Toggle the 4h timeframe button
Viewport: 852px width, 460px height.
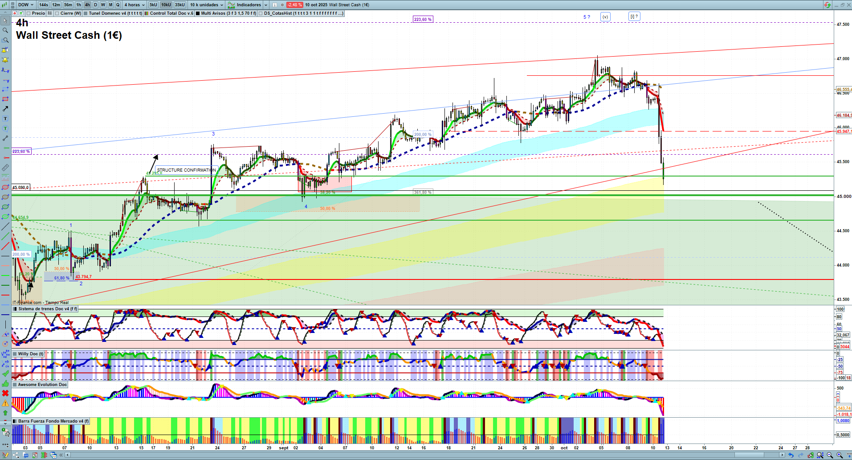click(87, 5)
